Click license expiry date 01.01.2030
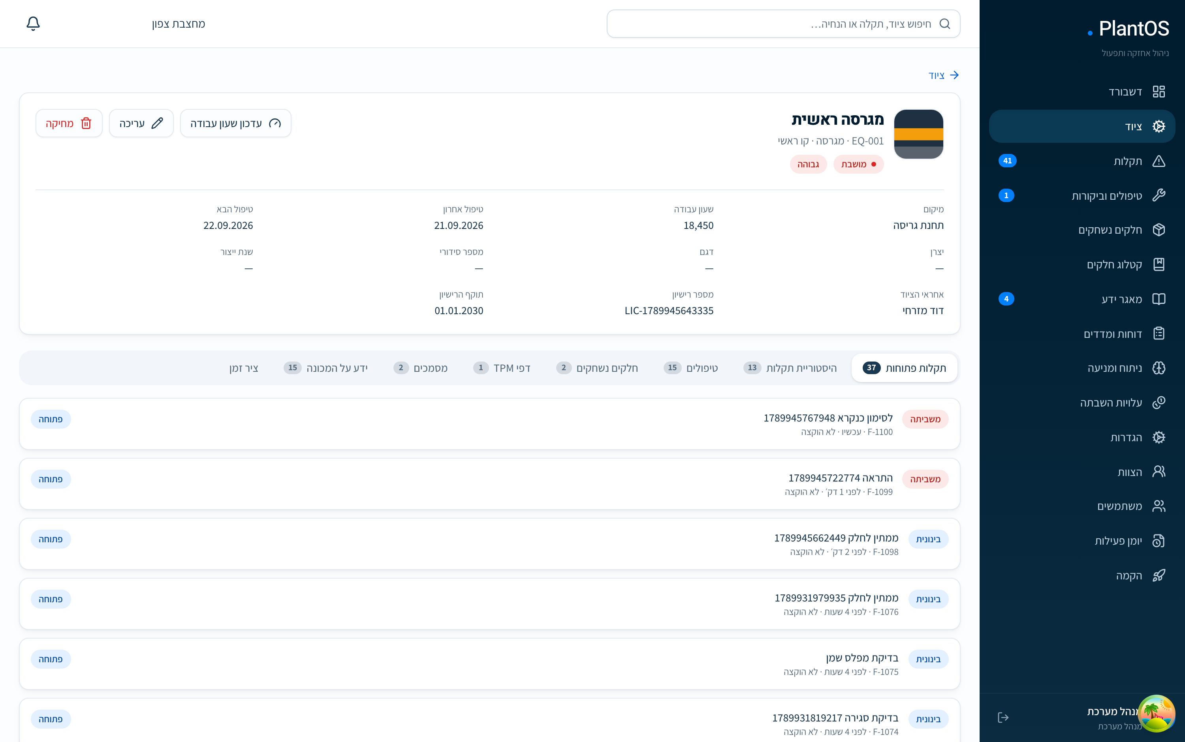The image size is (1185, 742). [459, 311]
